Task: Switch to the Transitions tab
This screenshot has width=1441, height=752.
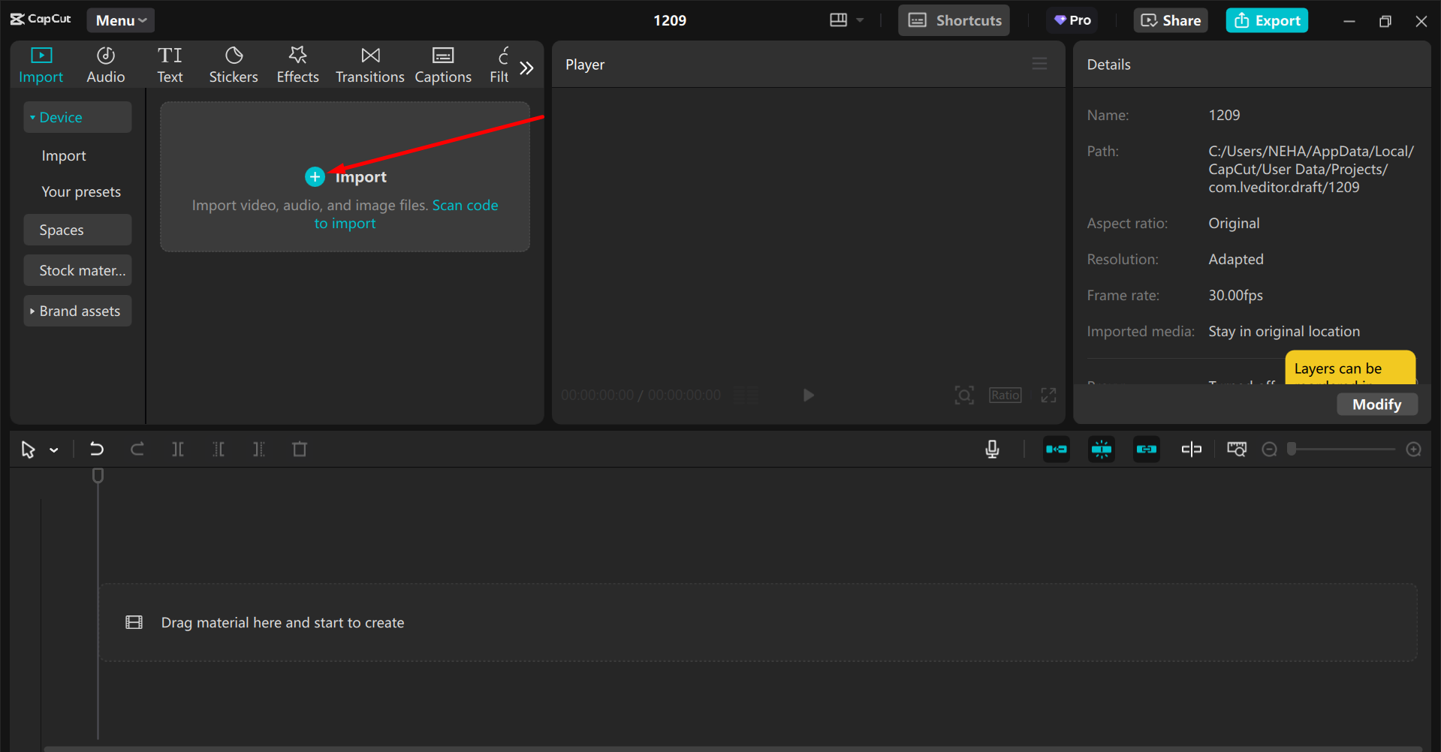Action: [x=369, y=65]
